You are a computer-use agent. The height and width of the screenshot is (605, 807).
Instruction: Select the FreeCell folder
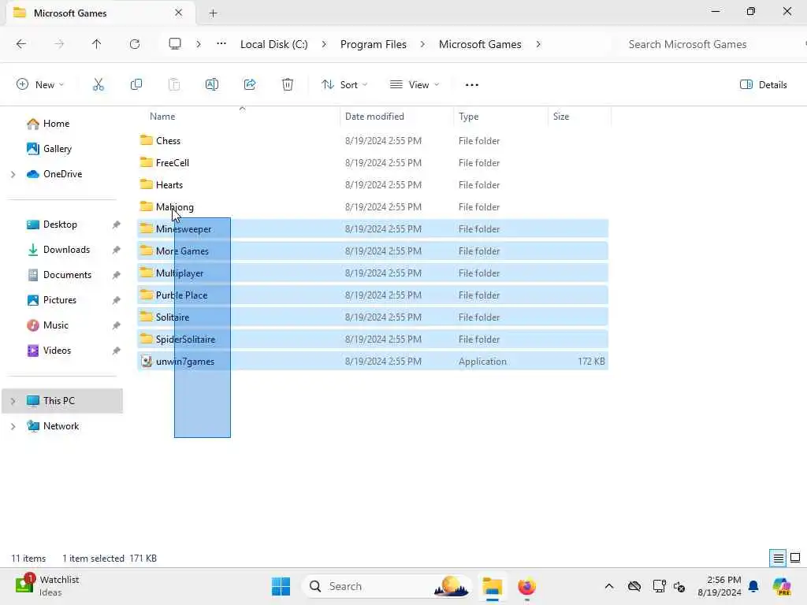[x=373, y=162]
